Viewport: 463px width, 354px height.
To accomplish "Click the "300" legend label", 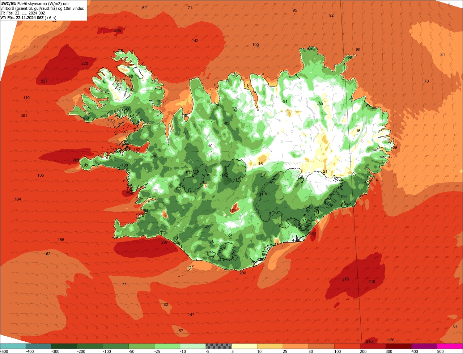I will coord(389,351).
